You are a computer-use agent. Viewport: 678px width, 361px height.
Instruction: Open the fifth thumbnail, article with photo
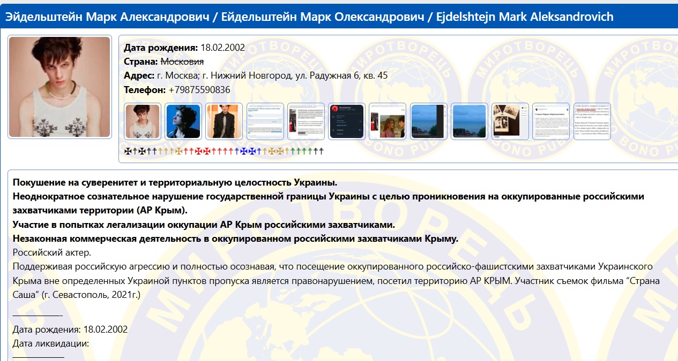coord(306,121)
